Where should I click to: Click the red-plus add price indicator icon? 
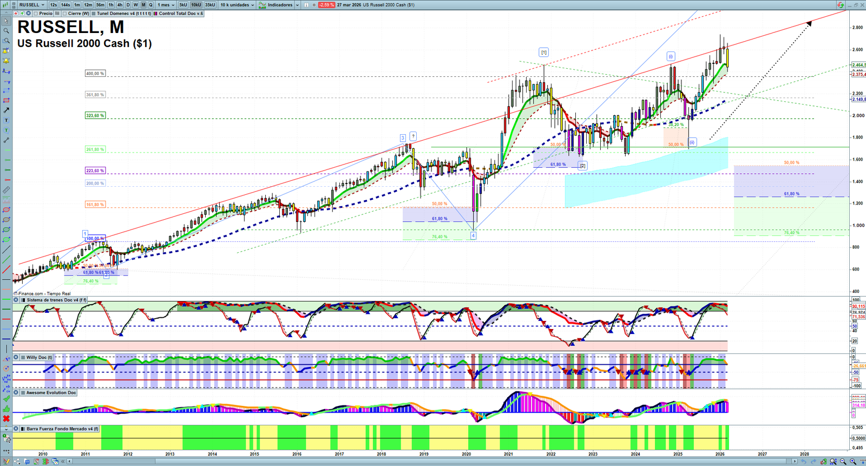16,14
